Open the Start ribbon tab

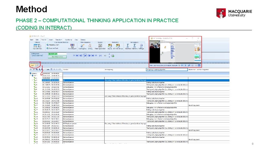32,40
